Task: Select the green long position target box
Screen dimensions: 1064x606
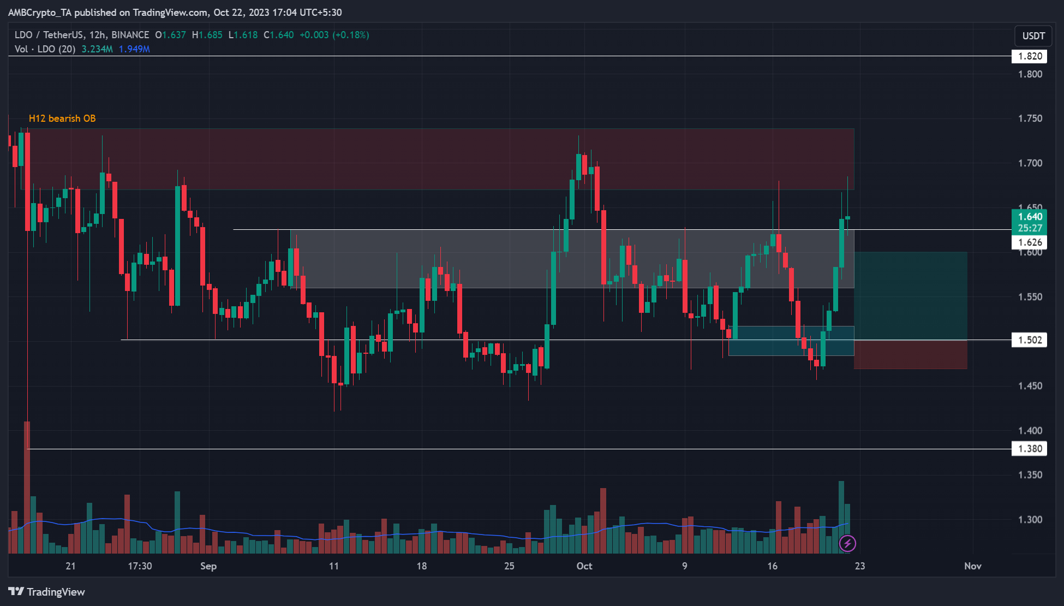Action: click(911, 296)
